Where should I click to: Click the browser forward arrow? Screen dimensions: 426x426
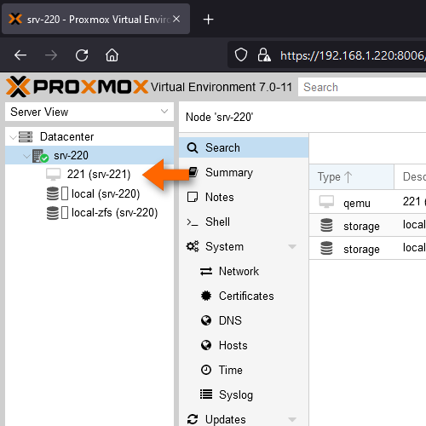point(51,55)
